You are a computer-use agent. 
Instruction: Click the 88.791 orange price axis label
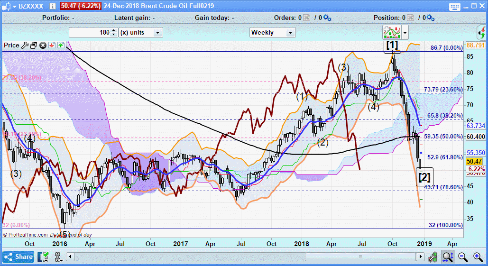[x=476, y=46]
